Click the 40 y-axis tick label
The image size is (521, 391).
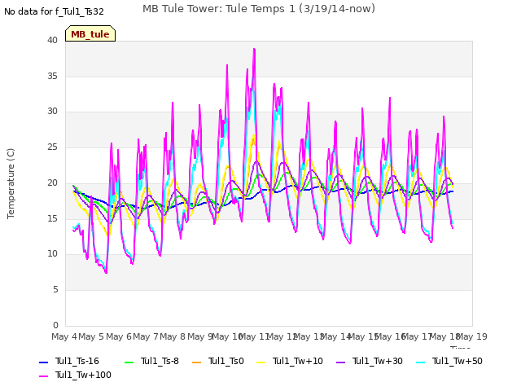[52, 41]
